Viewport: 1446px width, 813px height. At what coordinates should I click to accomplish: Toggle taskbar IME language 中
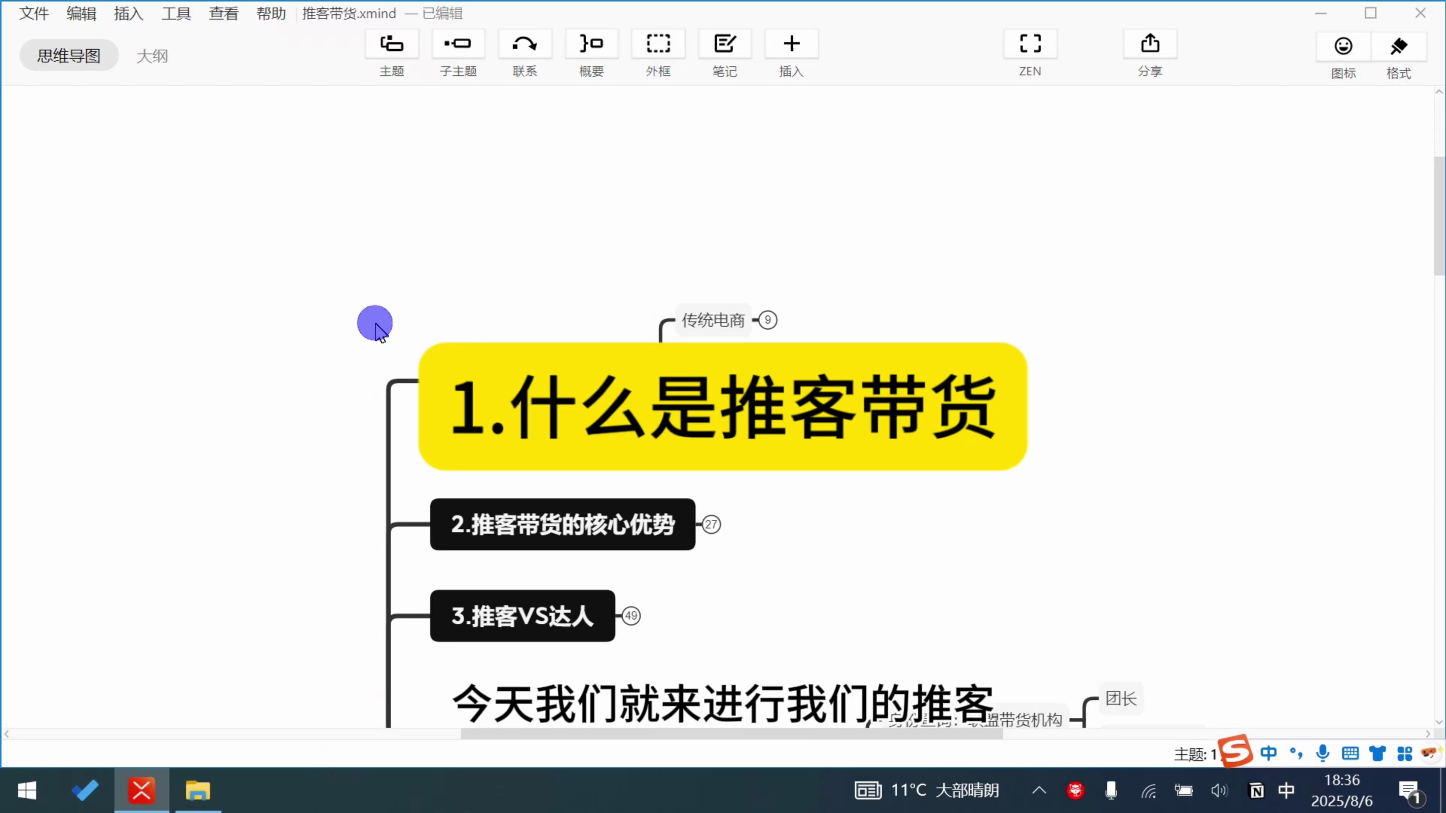(1287, 790)
